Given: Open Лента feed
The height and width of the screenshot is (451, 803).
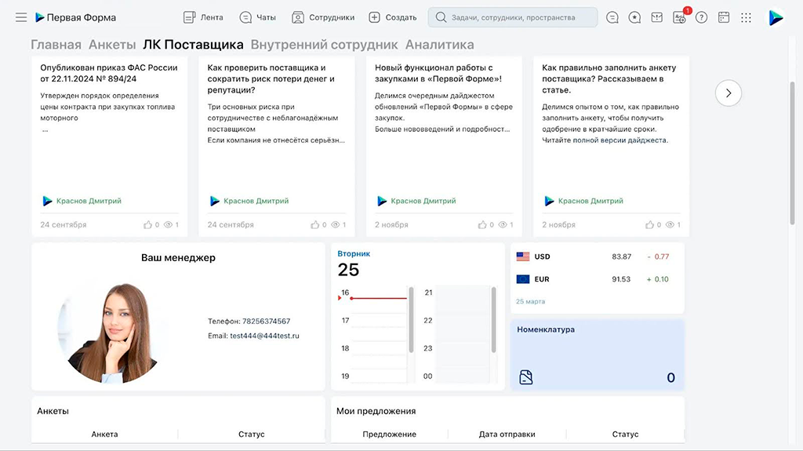Looking at the screenshot, I should [203, 17].
